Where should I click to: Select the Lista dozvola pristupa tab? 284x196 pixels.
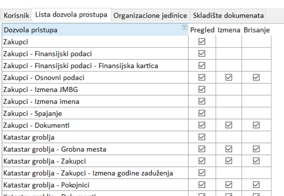71,15
